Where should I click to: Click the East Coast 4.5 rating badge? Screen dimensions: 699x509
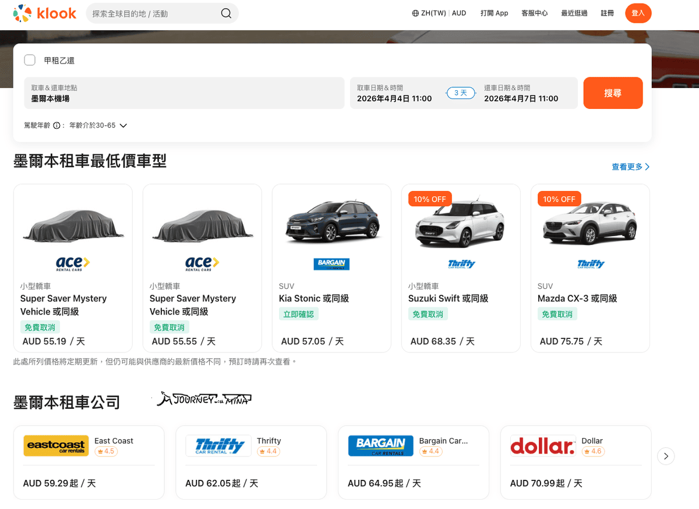pyautogui.click(x=106, y=451)
